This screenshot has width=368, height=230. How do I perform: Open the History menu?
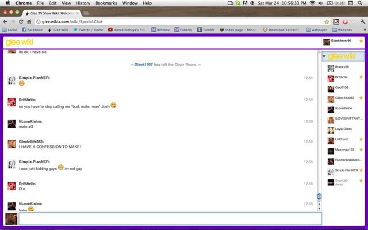coord(83,3)
